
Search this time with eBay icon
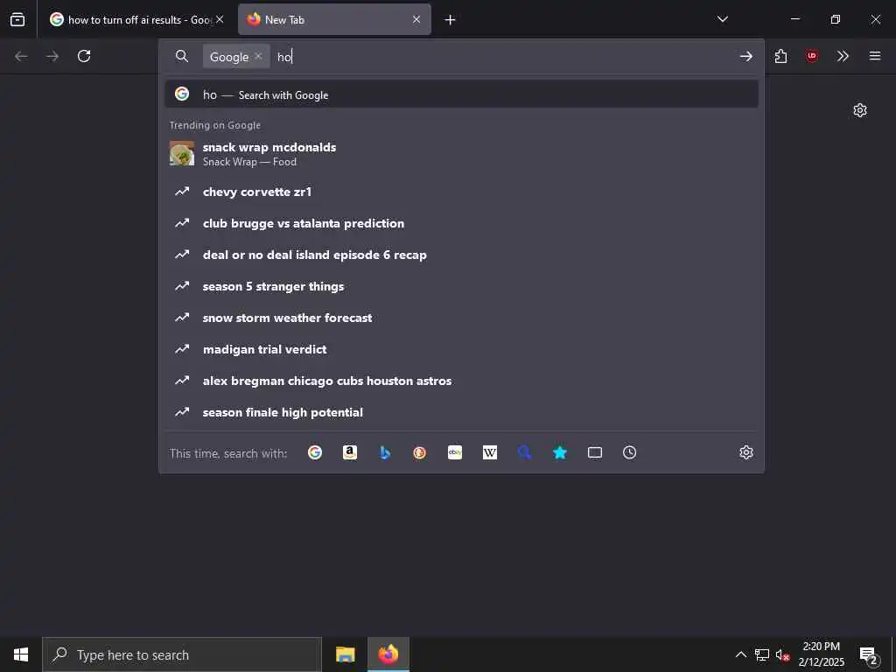[x=455, y=452]
